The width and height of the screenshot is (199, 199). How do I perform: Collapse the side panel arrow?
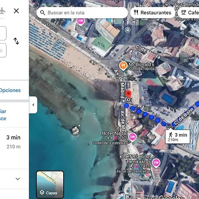[x=33, y=105]
